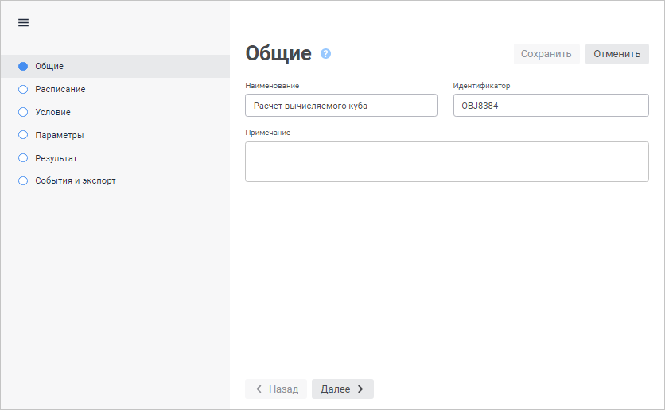Click the left chevron in the Назад button
The height and width of the screenshot is (410, 665).
click(259, 389)
